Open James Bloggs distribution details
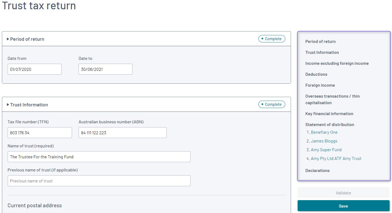 pyautogui.click(x=324, y=141)
